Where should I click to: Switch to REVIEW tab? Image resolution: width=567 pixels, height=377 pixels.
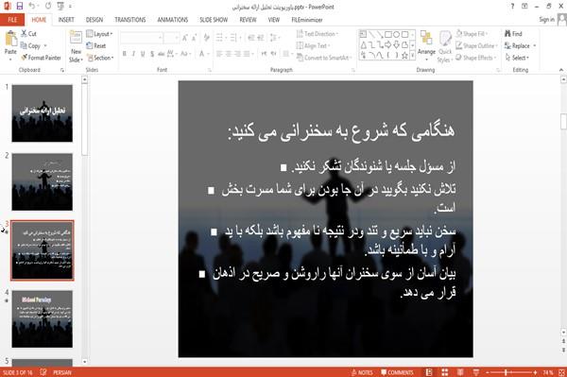point(248,20)
